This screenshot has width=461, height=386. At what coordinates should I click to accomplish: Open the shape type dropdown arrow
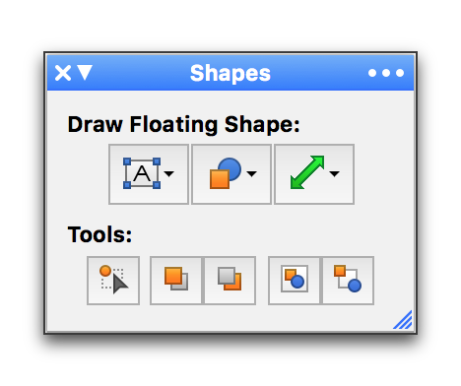pyautogui.click(x=252, y=174)
